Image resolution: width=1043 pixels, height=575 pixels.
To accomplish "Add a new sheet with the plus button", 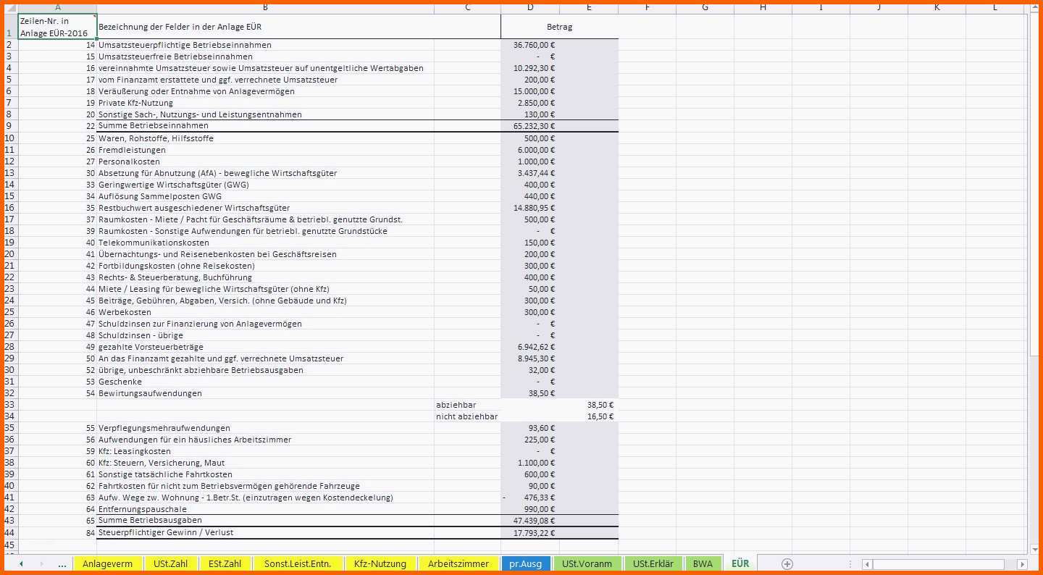I will click(x=787, y=563).
